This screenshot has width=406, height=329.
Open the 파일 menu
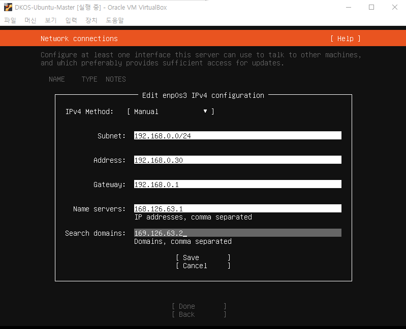(x=10, y=20)
